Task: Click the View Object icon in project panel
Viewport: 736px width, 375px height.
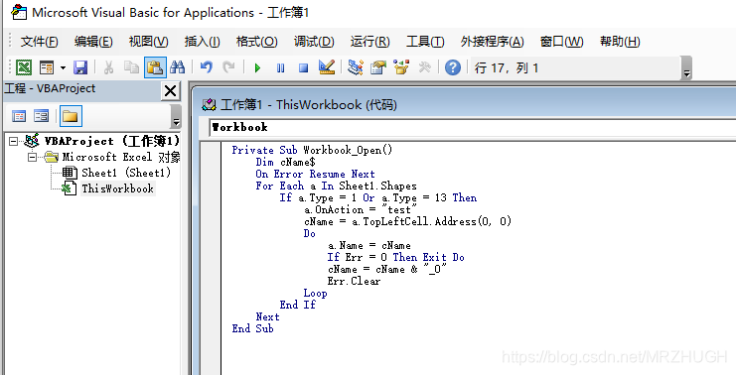Action: coord(42,116)
